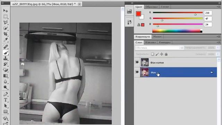Select the Polygonal Lasso tool
The height and width of the screenshot is (125, 222).
coord(6,22)
